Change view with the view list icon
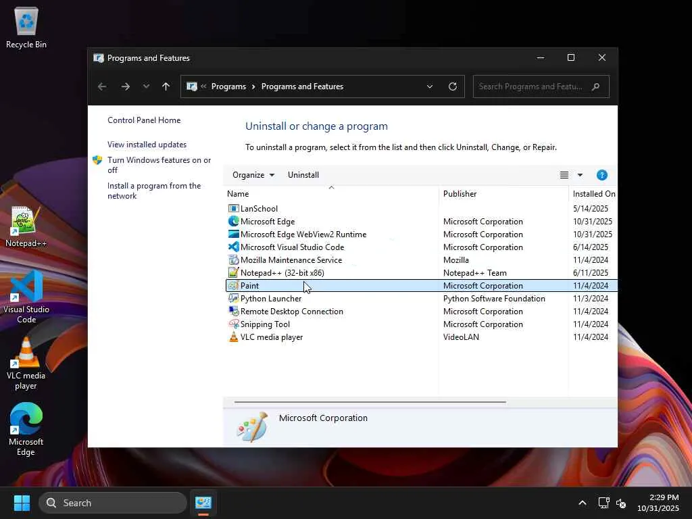 (564, 175)
